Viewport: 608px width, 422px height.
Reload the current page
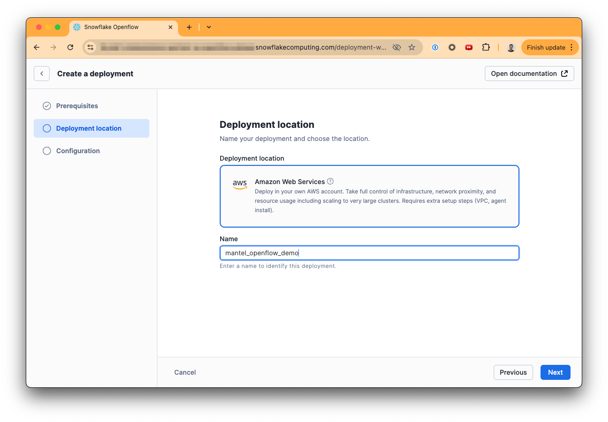[70, 47]
